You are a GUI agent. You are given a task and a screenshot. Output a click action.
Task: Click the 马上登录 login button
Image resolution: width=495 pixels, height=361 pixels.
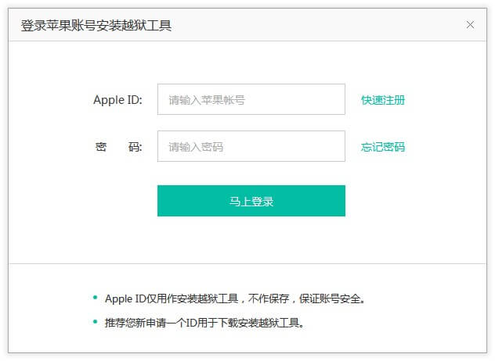(251, 201)
